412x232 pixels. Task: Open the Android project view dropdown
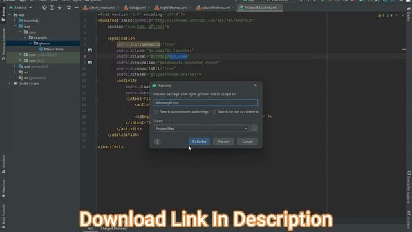[20, 8]
